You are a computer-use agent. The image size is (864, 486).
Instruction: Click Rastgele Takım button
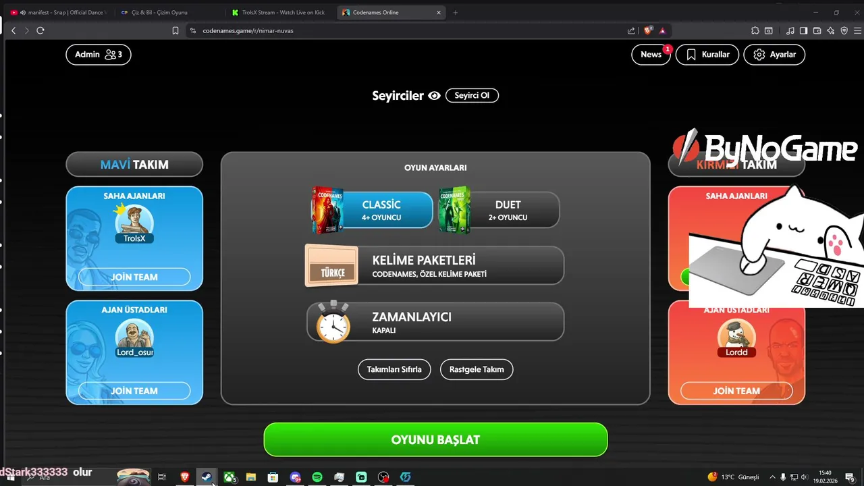[477, 369]
